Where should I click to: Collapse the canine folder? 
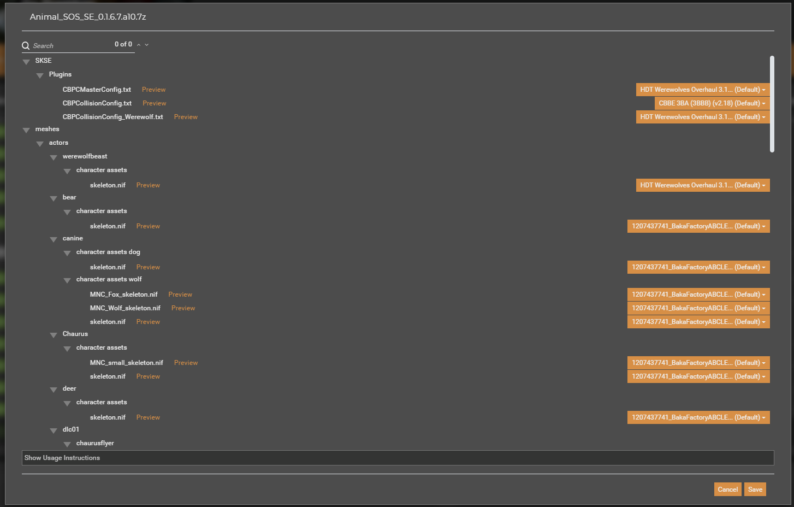tap(54, 239)
